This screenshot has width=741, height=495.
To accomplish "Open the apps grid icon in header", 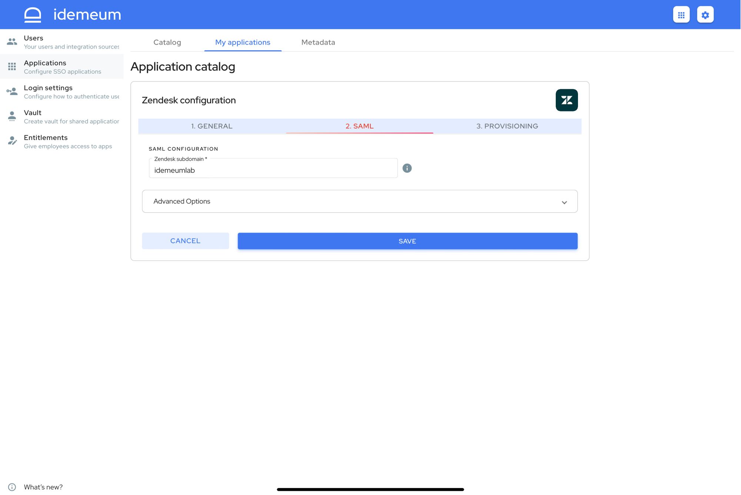I will point(681,15).
